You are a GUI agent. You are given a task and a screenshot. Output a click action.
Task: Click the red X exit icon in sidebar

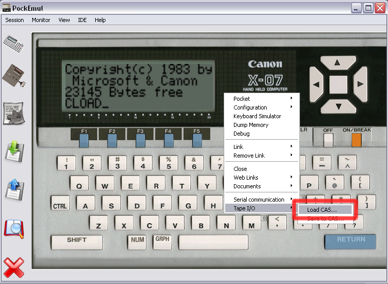click(x=14, y=268)
